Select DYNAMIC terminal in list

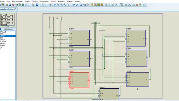coord(8,45)
